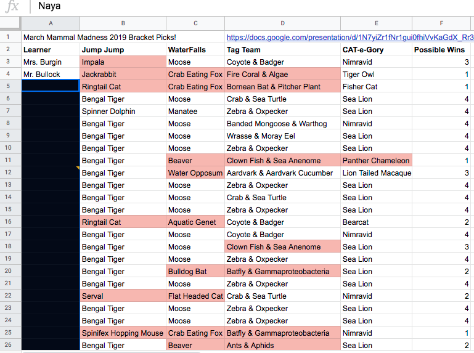This screenshot has height=353, width=474.
Task: Select column E header
Action: 377,23
